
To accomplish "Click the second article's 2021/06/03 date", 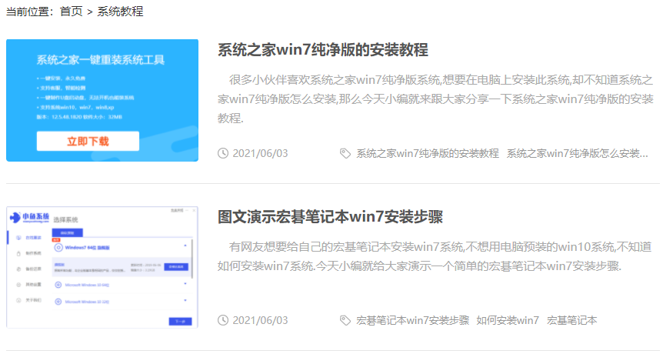I will [260, 320].
